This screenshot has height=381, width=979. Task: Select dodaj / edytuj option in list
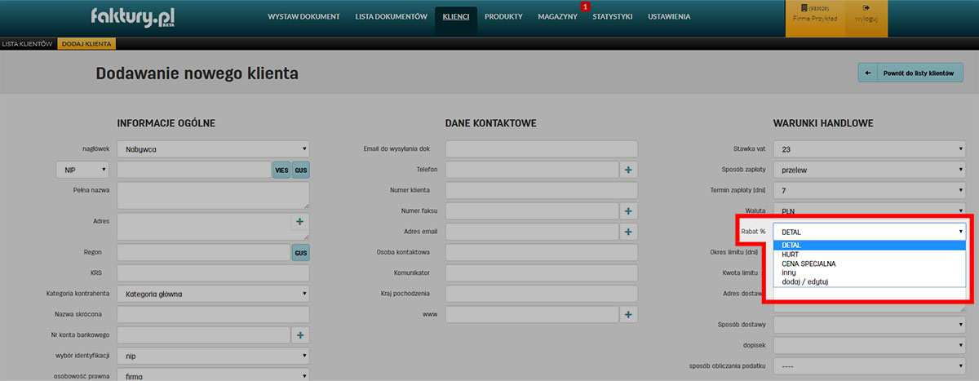[804, 281]
